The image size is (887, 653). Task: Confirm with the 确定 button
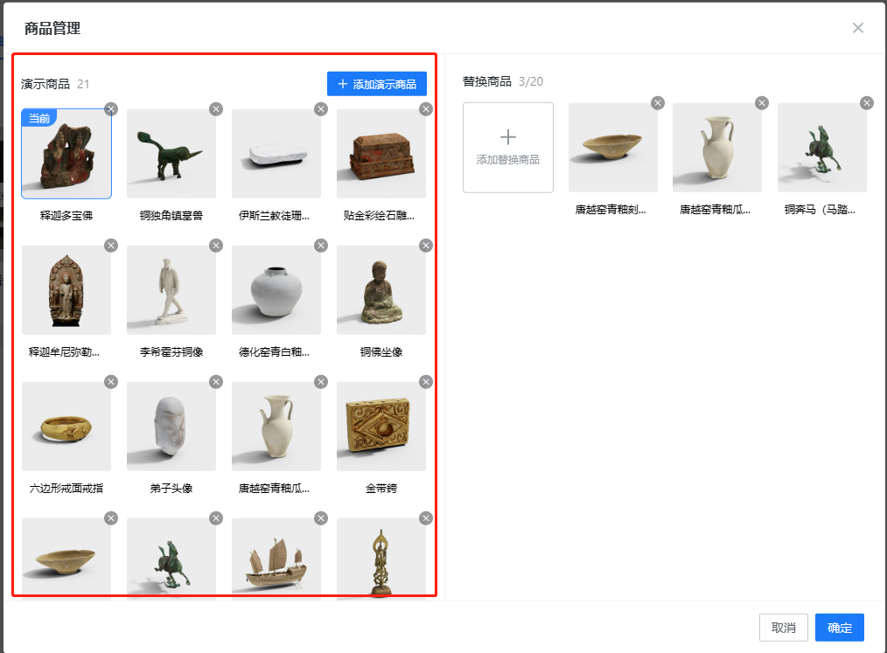point(839,628)
